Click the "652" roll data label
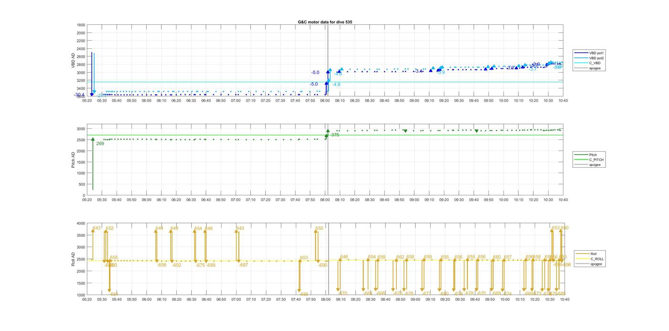The height and width of the screenshot is (331, 669). point(110,228)
